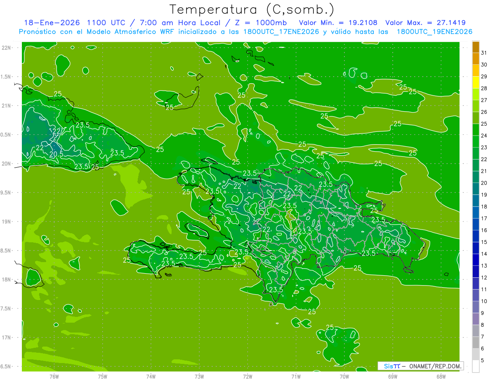
Task: Click the "73W" longitude axis label
Action: point(199,376)
